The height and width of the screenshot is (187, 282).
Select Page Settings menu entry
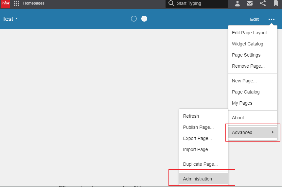click(246, 55)
